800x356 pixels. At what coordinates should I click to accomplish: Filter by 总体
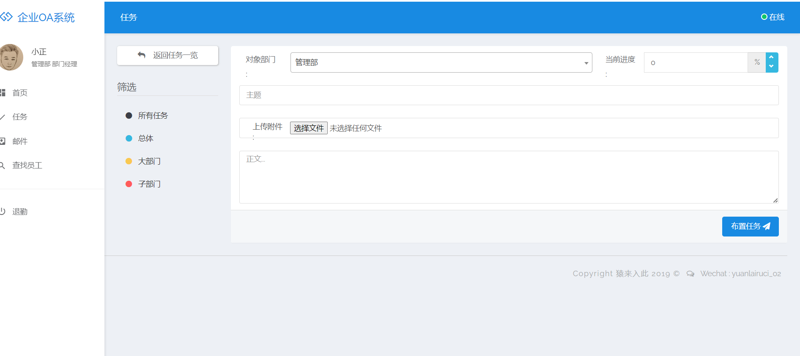[x=145, y=138]
